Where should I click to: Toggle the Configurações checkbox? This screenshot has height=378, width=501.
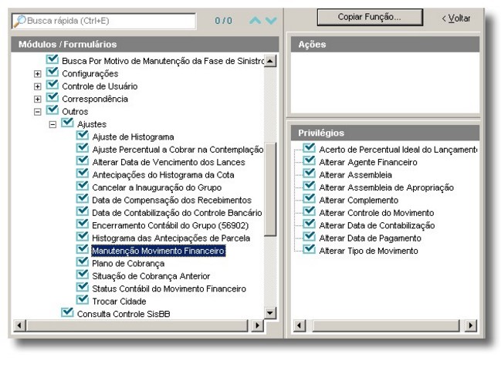52,73
